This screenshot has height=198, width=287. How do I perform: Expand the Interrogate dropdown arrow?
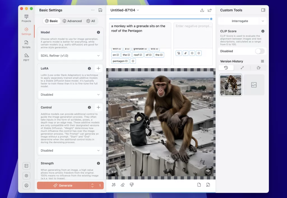(263, 21)
